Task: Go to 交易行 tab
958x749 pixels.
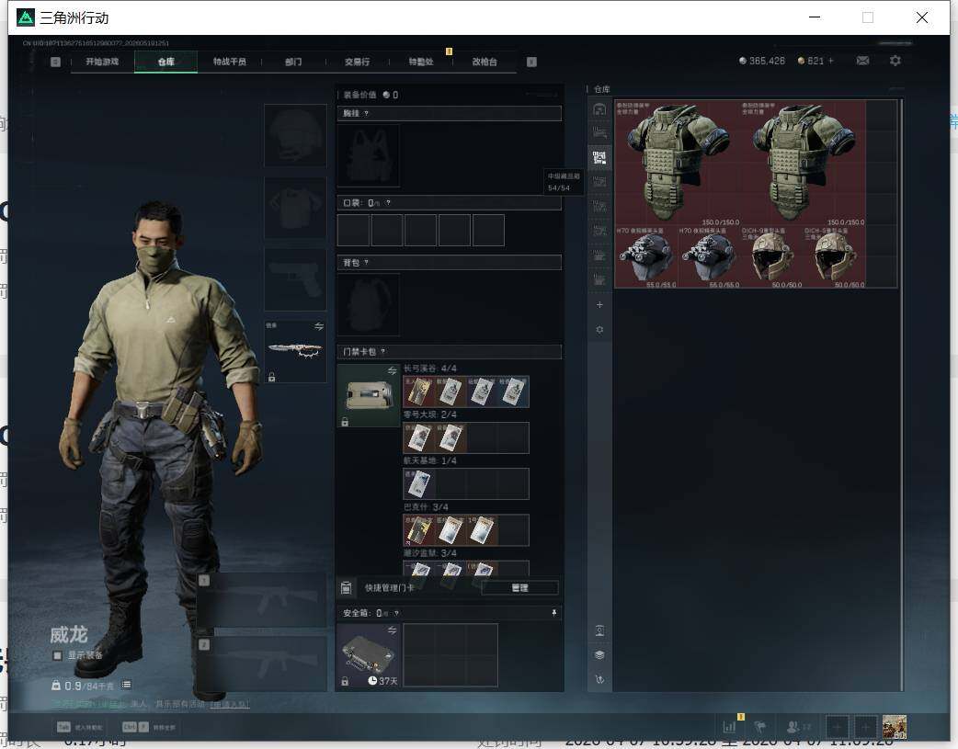Action: 357,62
